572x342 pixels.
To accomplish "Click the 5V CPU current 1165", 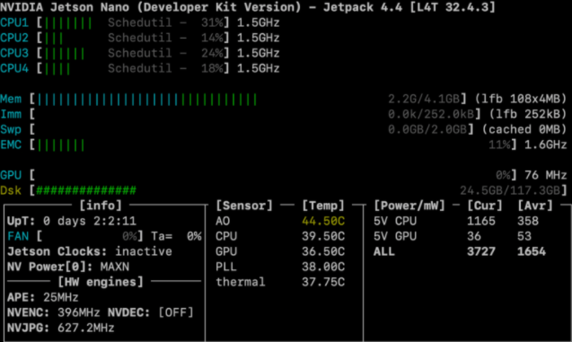I will pos(481,221).
